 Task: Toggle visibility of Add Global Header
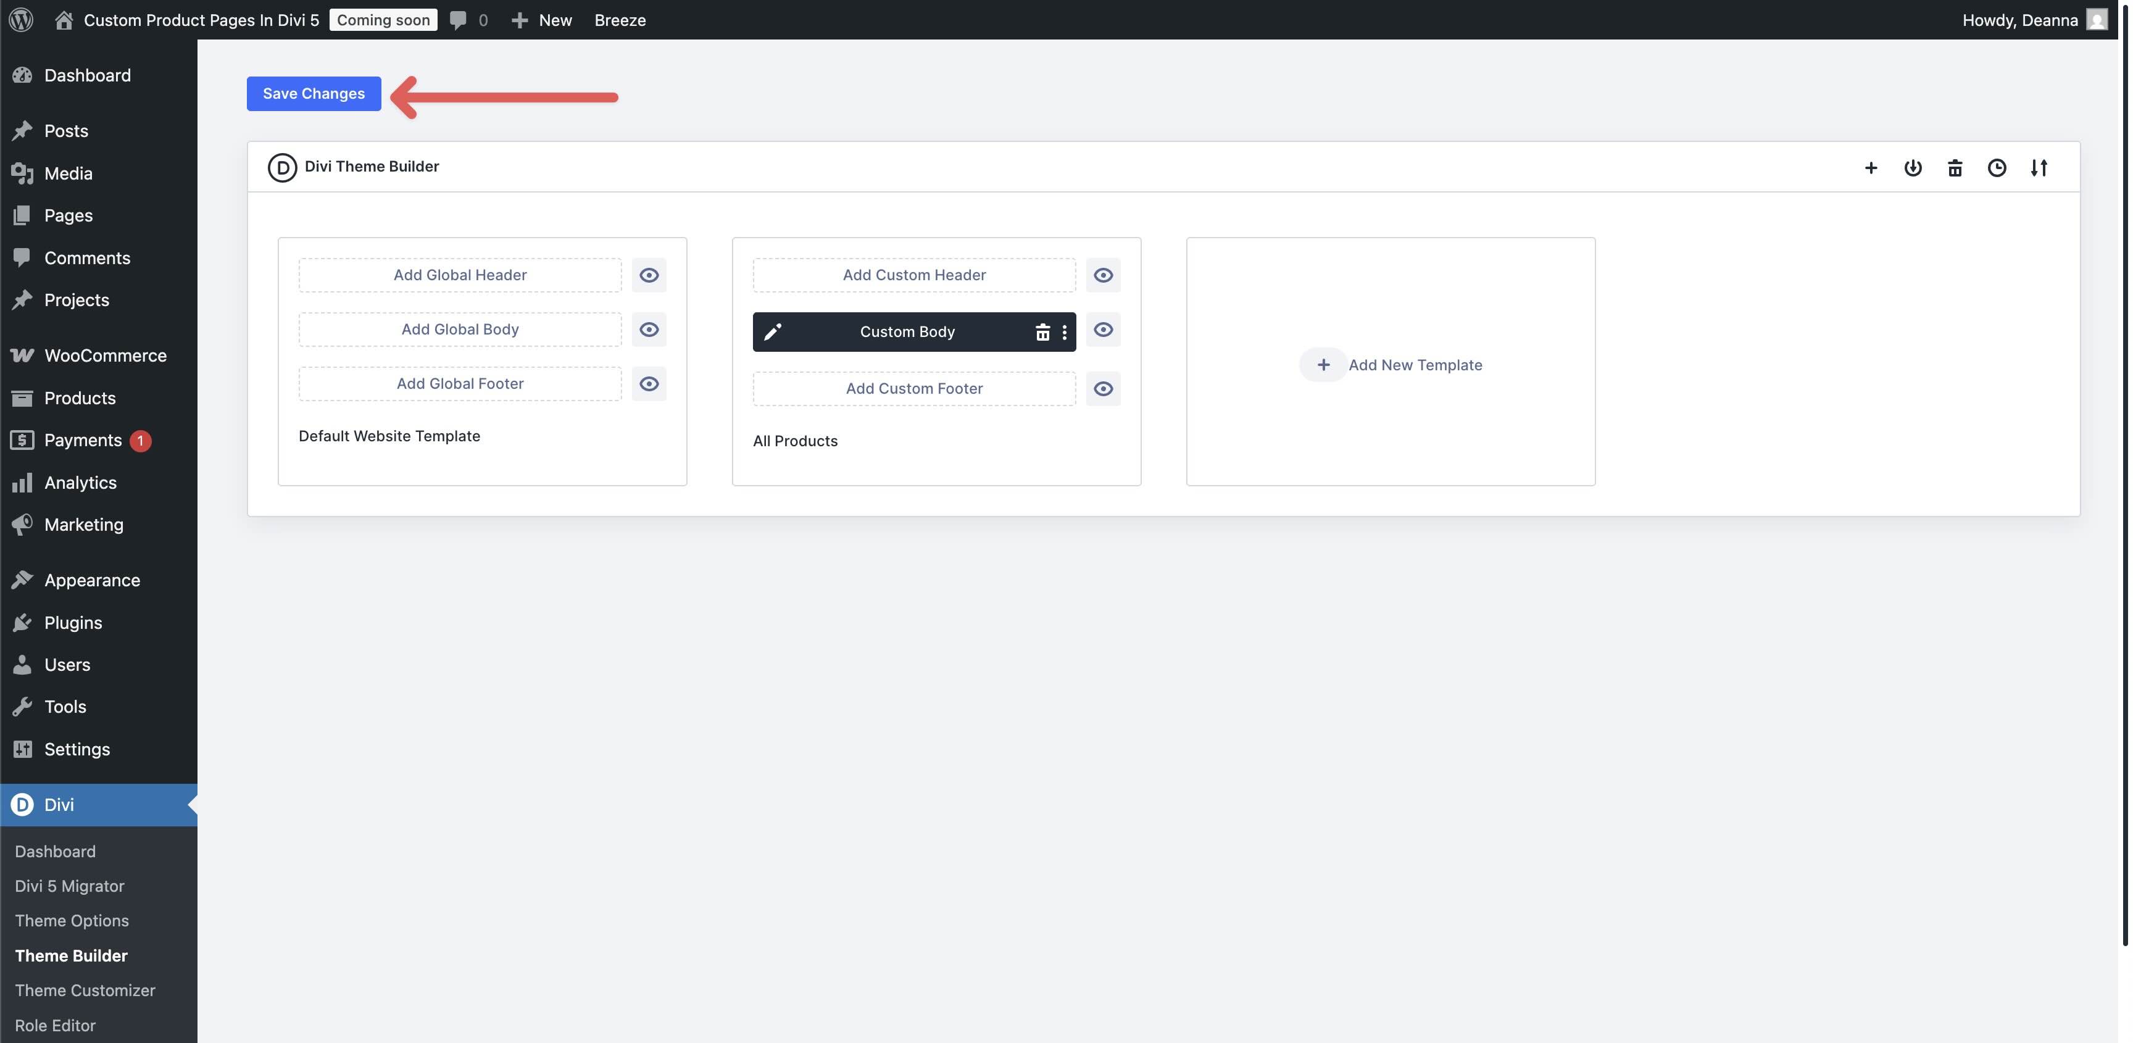649,275
